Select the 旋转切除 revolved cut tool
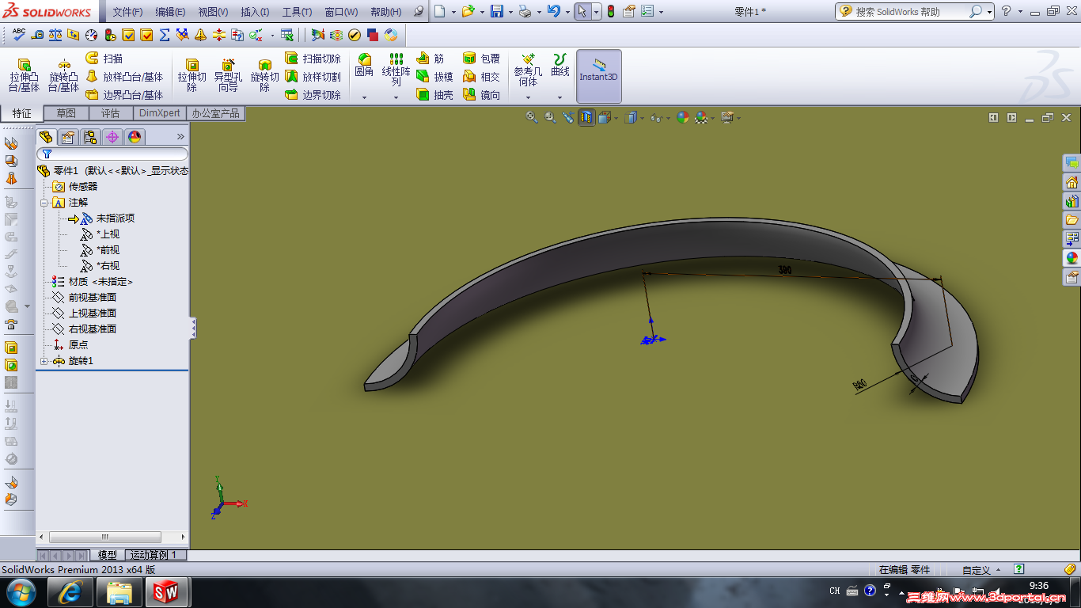 [x=264, y=75]
